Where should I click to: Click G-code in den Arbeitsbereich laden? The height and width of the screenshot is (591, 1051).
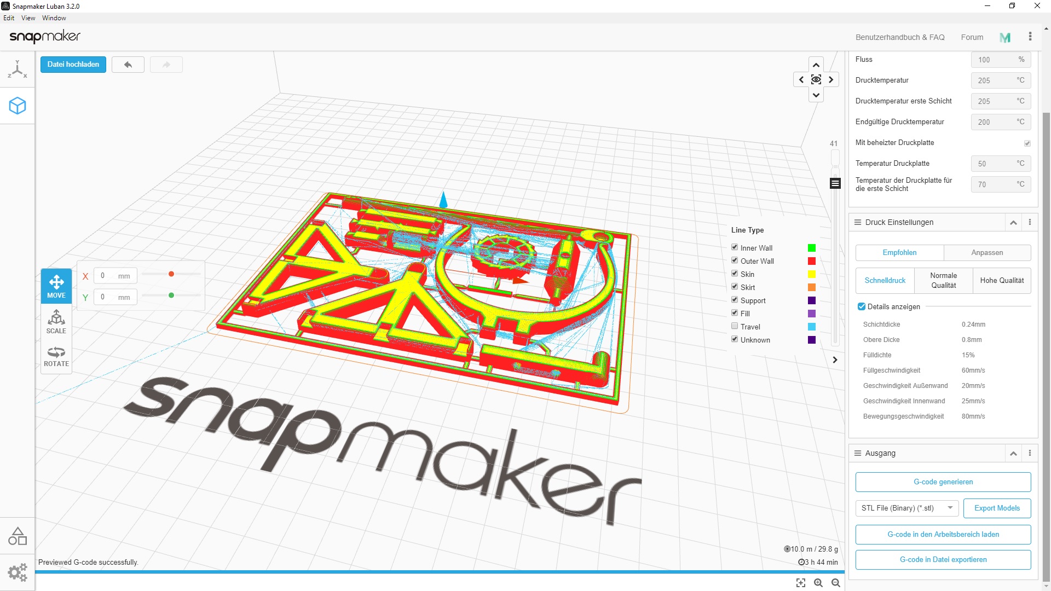point(943,535)
